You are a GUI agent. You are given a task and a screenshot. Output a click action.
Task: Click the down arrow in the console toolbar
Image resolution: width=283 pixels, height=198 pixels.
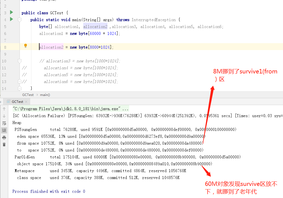pos(4,116)
